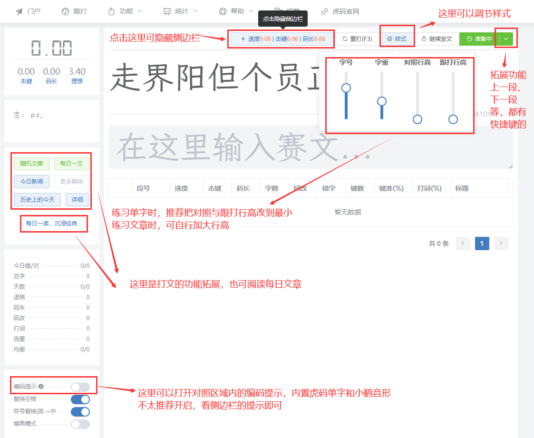Click the 每日一读，沉浸经典 link

pos(51,223)
